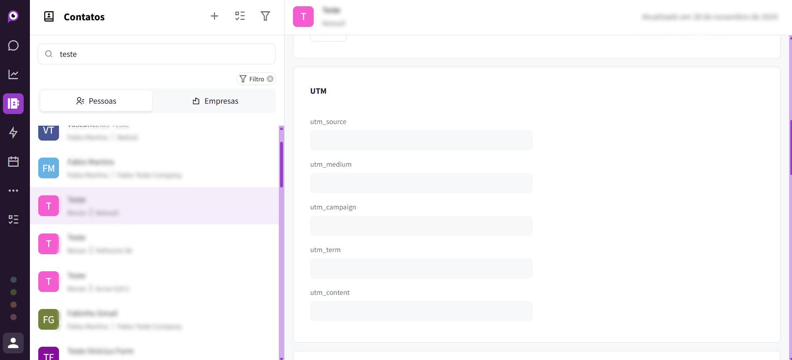792x360 pixels.
Task: Open the calendar sidebar icon
Action: tap(13, 161)
